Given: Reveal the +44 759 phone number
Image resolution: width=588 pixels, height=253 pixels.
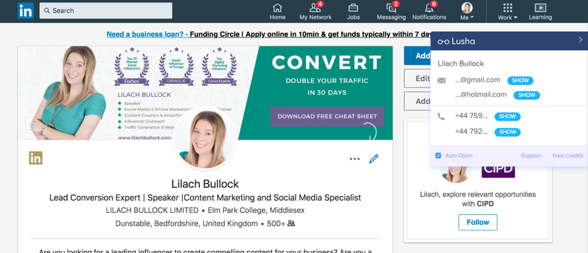Looking at the screenshot, I should [x=507, y=116].
